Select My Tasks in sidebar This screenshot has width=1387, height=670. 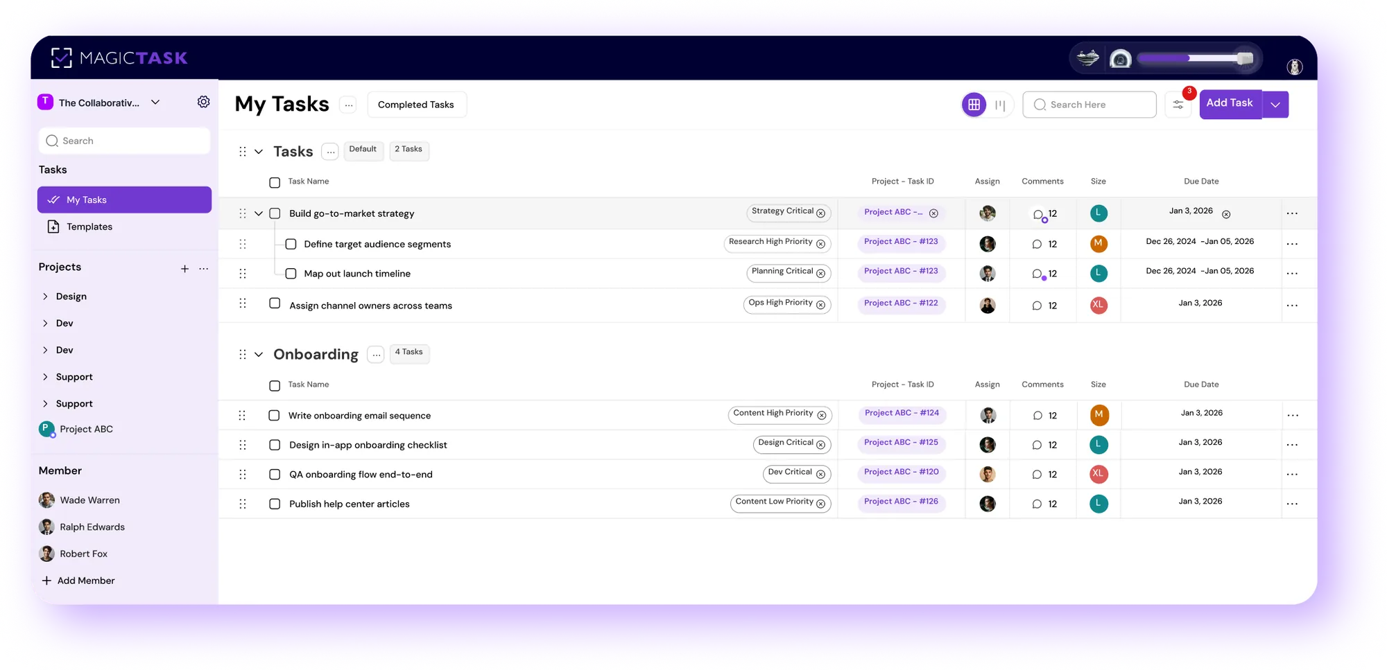(x=124, y=200)
